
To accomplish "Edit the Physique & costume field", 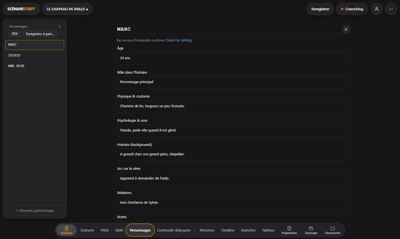I will pos(233,106).
